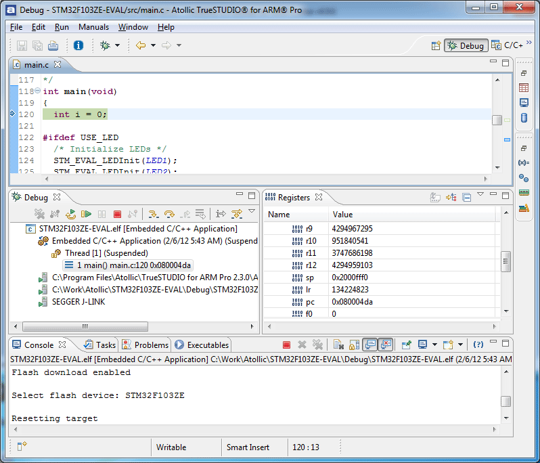Toggle Instruction Stepping Mode in Debug toolbar
Screen dimensions: 540x463
221,215
